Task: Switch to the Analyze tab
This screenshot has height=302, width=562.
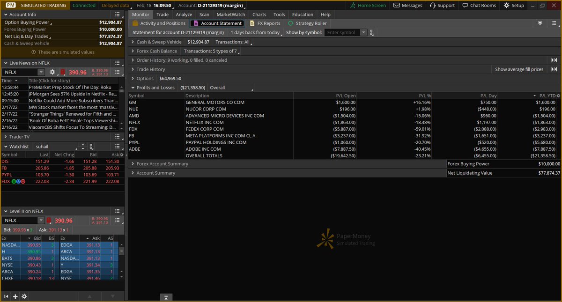Action: [184, 15]
